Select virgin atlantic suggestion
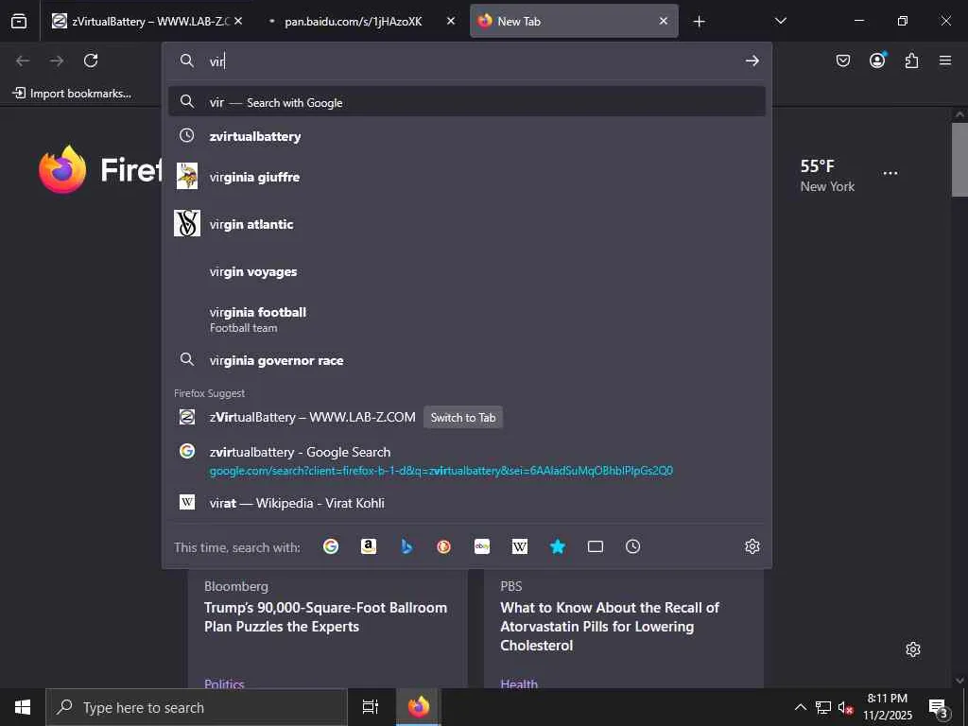 point(467,224)
